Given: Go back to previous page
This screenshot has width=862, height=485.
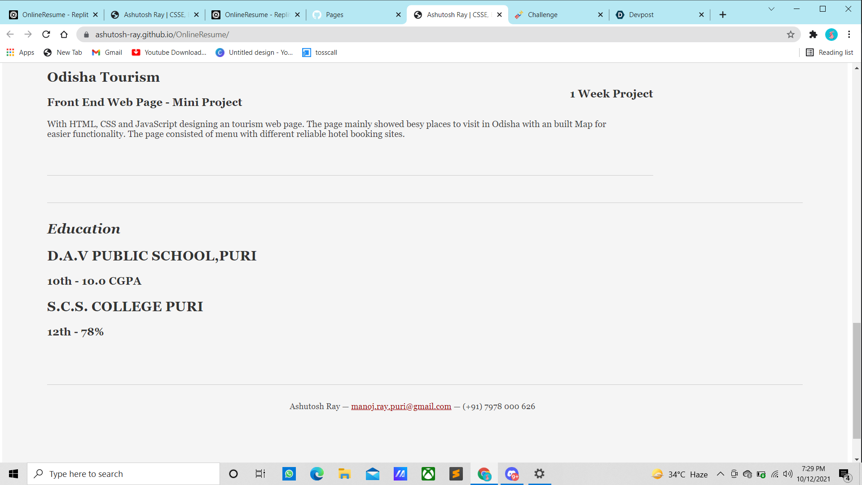Looking at the screenshot, I should [x=10, y=35].
